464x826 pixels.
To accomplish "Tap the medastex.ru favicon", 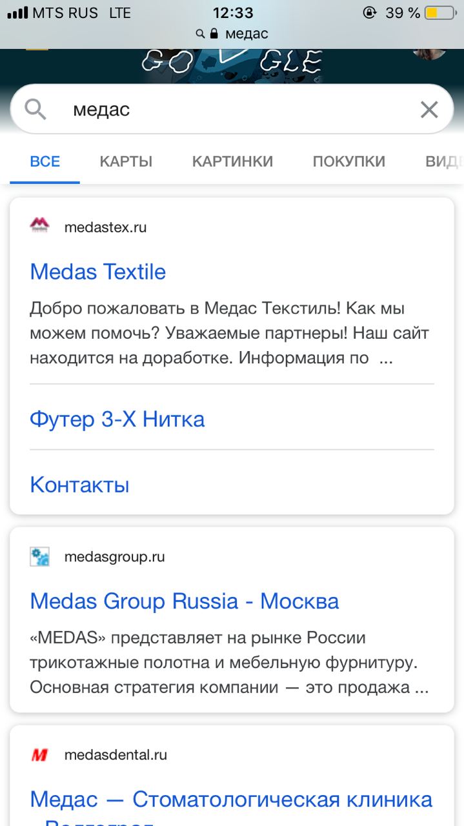I will point(40,227).
